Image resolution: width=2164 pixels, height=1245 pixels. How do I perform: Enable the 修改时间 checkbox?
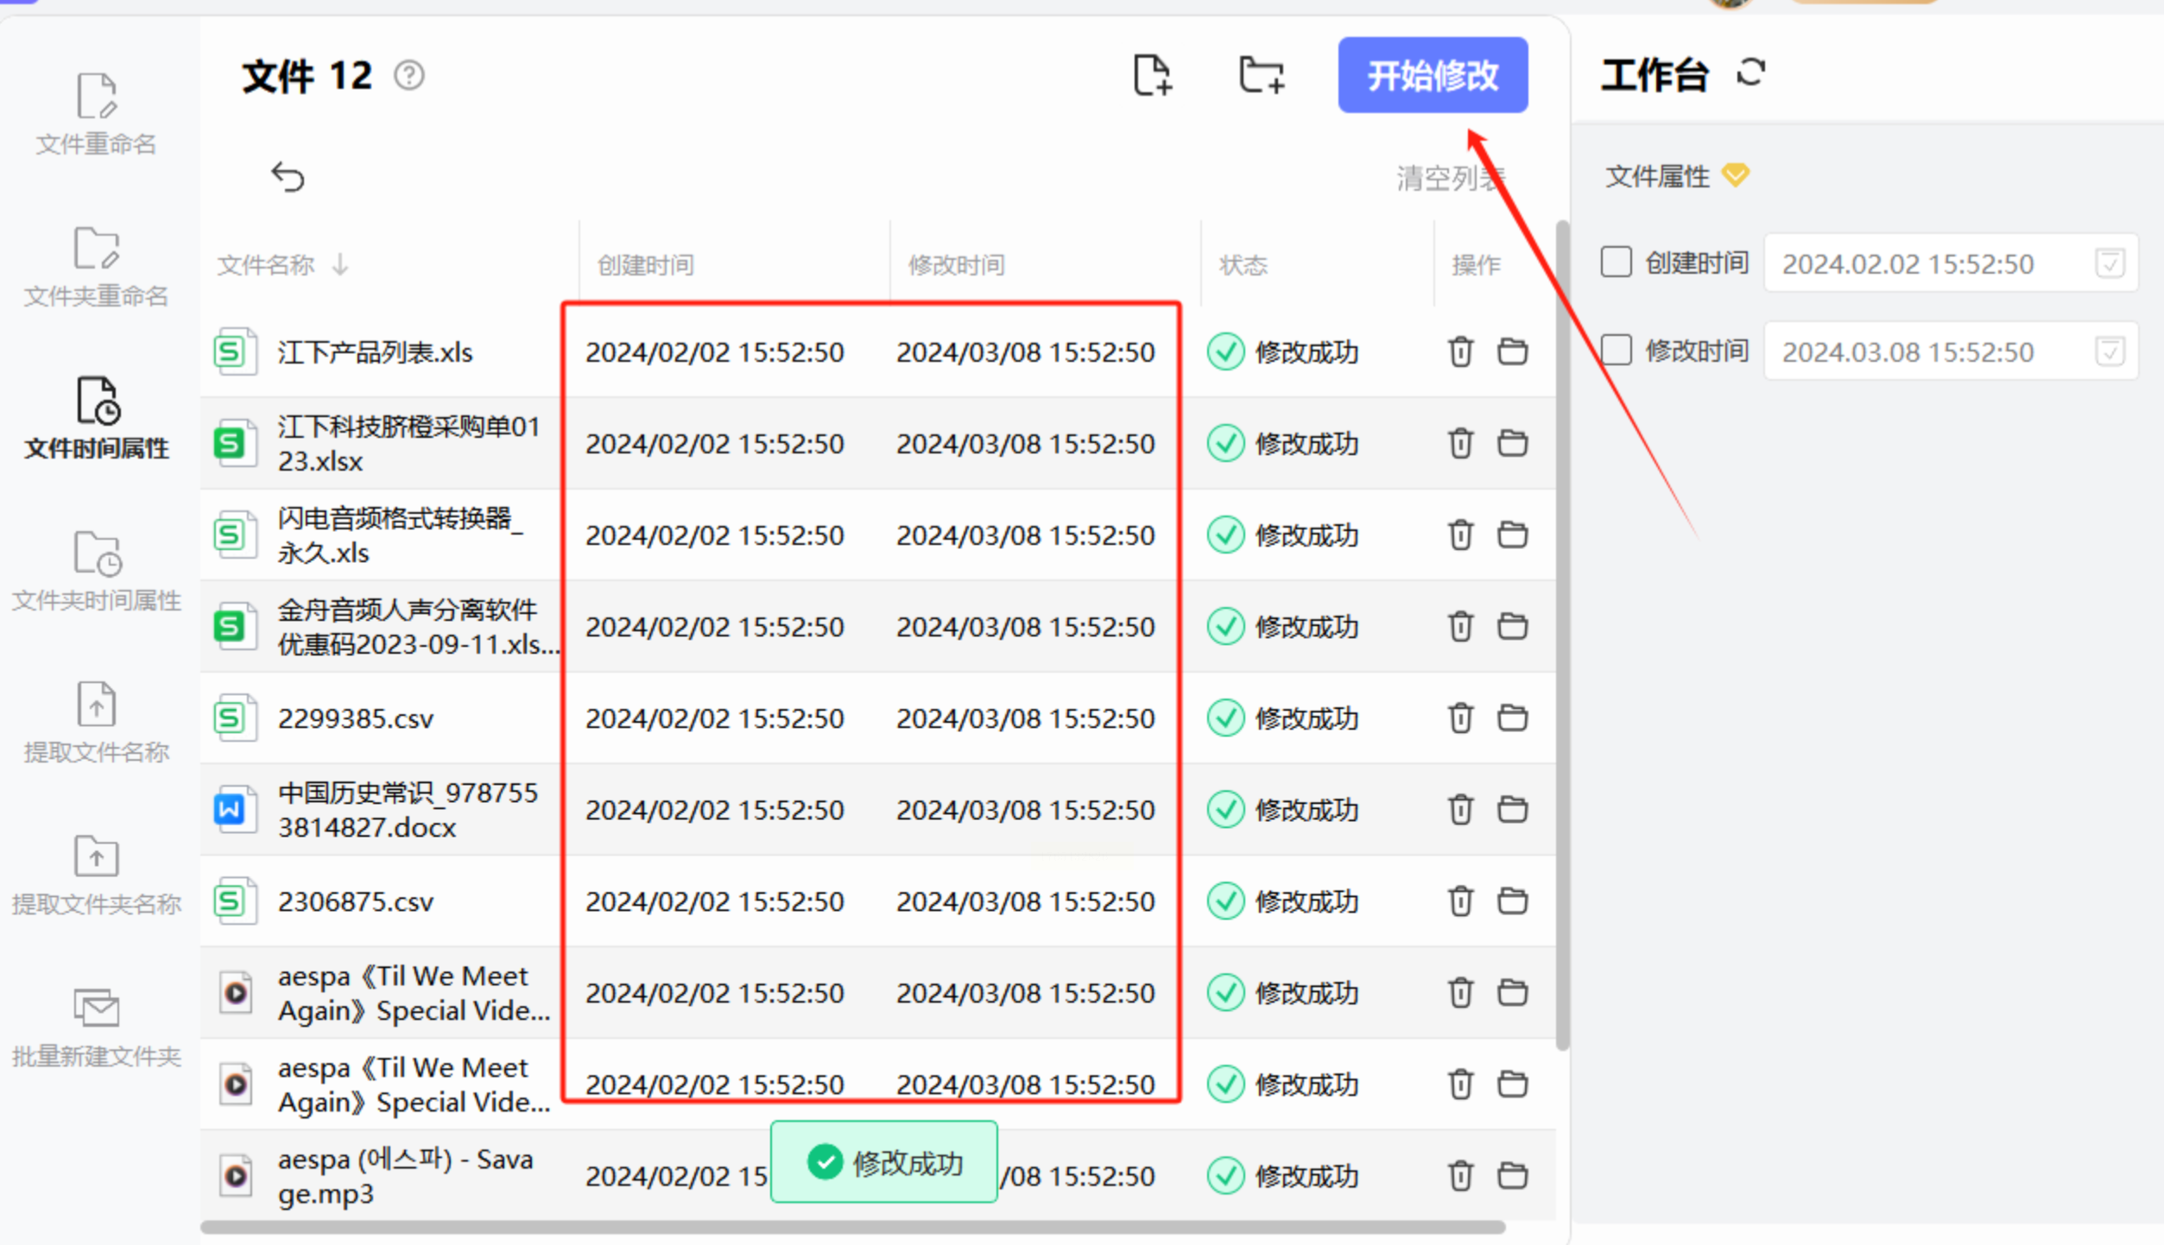[1616, 351]
